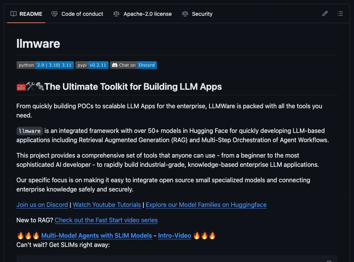Click the Security scale icon
This screenshot has height=262, width=354.
(x=185, y=14)
